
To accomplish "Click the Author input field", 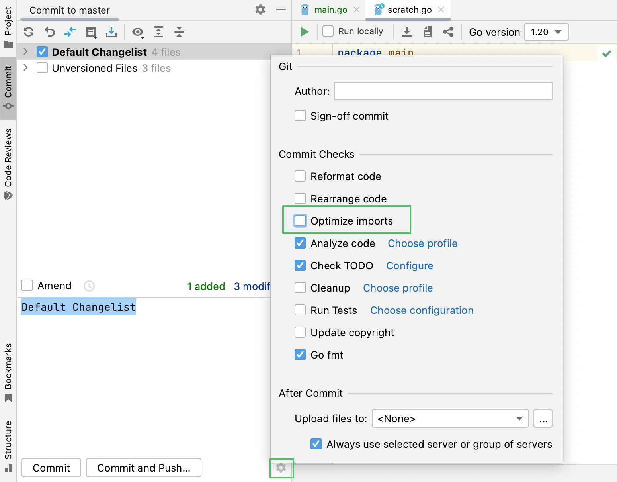I will pyautogui.click(x=443, y=91).
